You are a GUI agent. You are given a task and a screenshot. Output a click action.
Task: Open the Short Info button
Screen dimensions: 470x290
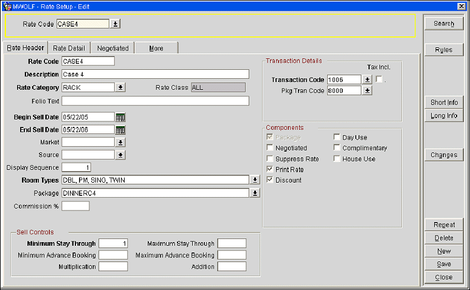tap(444, 103)
